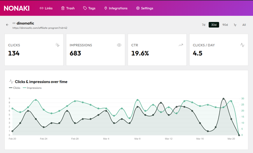The image size is (253, 153).
Task: Select the All time range
Action: coord(244,25)
